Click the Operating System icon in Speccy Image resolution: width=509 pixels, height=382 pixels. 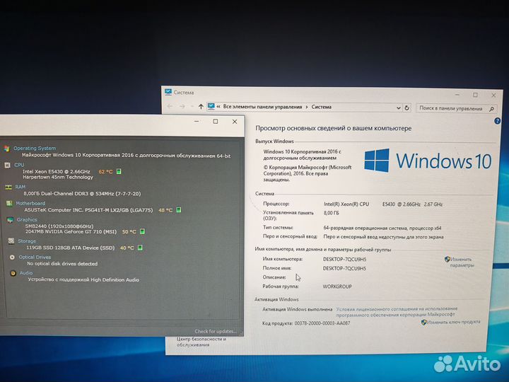7,149
